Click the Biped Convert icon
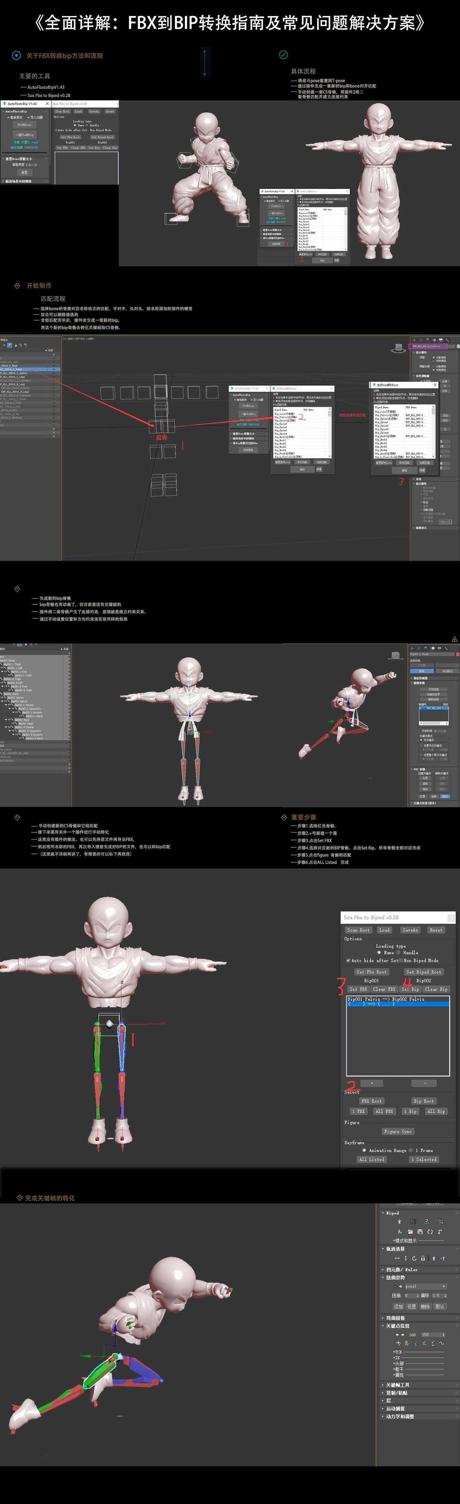Viewport: 460px width, 1504px height. click(x=430, y=1232)
